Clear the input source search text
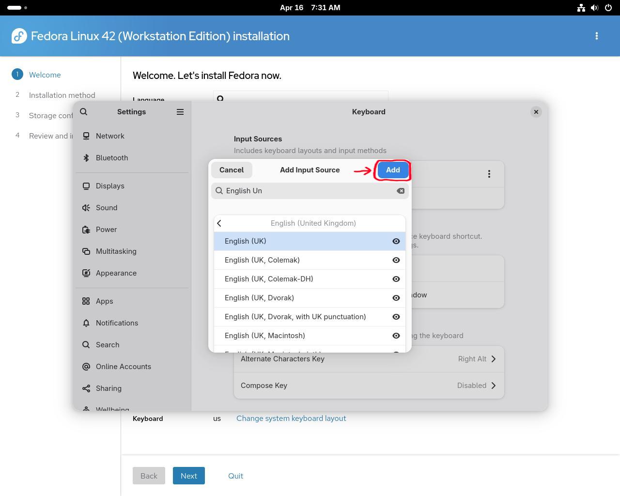This screenshot has height=496, width=620. pos(401,191)
